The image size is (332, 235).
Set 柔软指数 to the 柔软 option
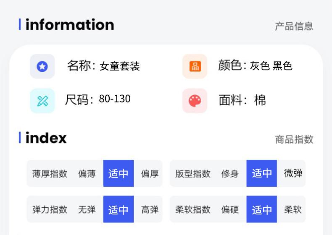(x=293, y=209)
